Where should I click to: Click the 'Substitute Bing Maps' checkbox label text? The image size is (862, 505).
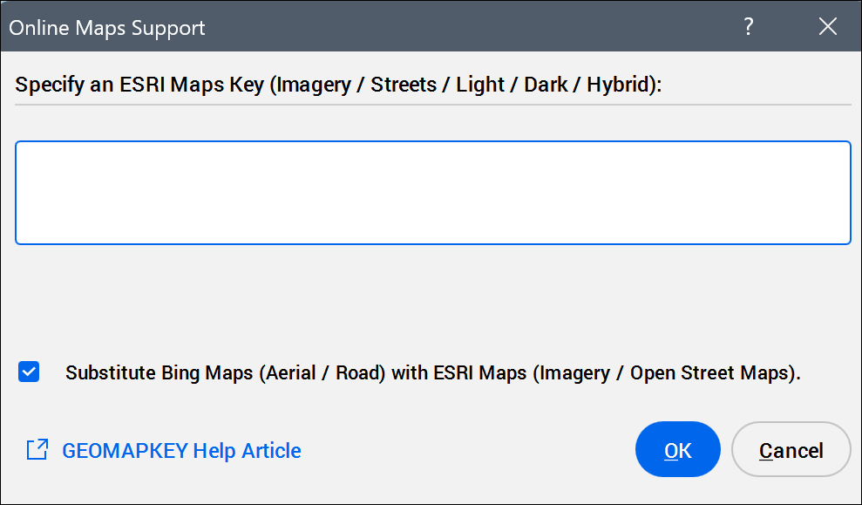[432, 373]
